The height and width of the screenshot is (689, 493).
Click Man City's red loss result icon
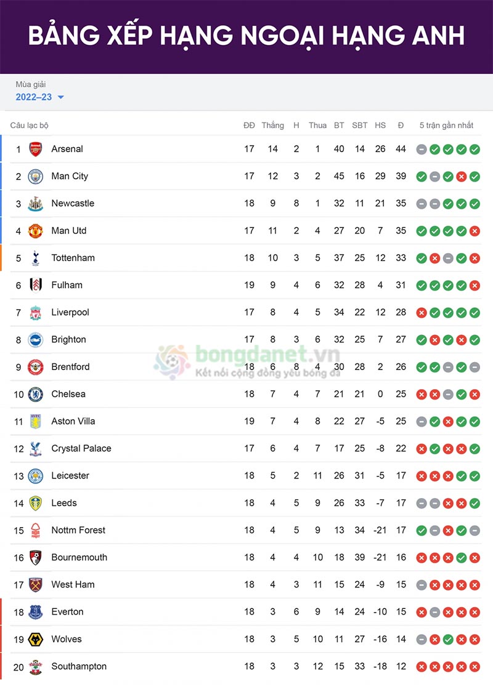coord(461,177)
